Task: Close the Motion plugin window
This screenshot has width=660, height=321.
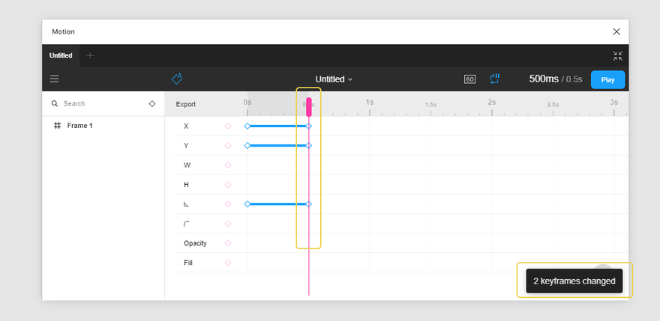Action: [x=616, y=31]
